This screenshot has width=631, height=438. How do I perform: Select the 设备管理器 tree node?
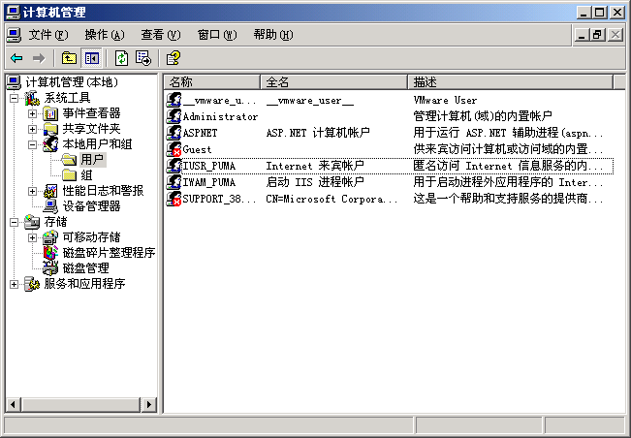coord(91,206)
